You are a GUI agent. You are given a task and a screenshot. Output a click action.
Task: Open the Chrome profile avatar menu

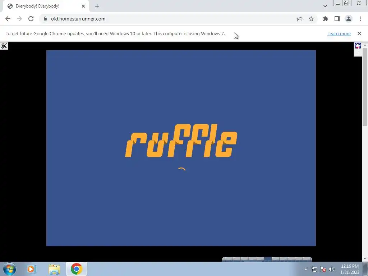tap(349, 19)
